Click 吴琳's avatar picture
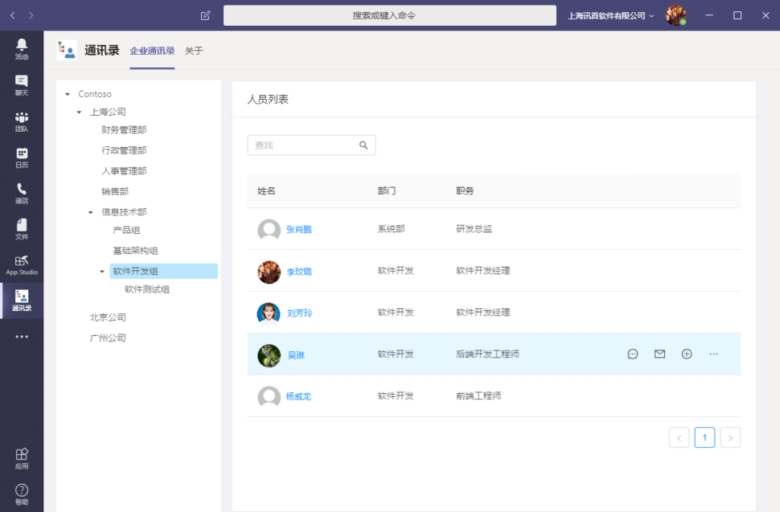 point(269,356)
